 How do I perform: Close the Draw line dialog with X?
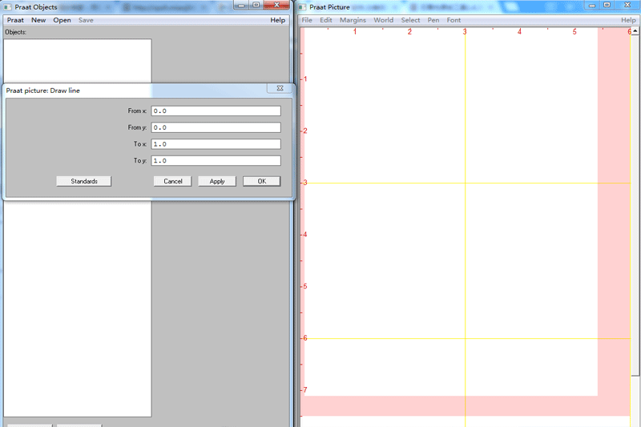click(280, 90)
